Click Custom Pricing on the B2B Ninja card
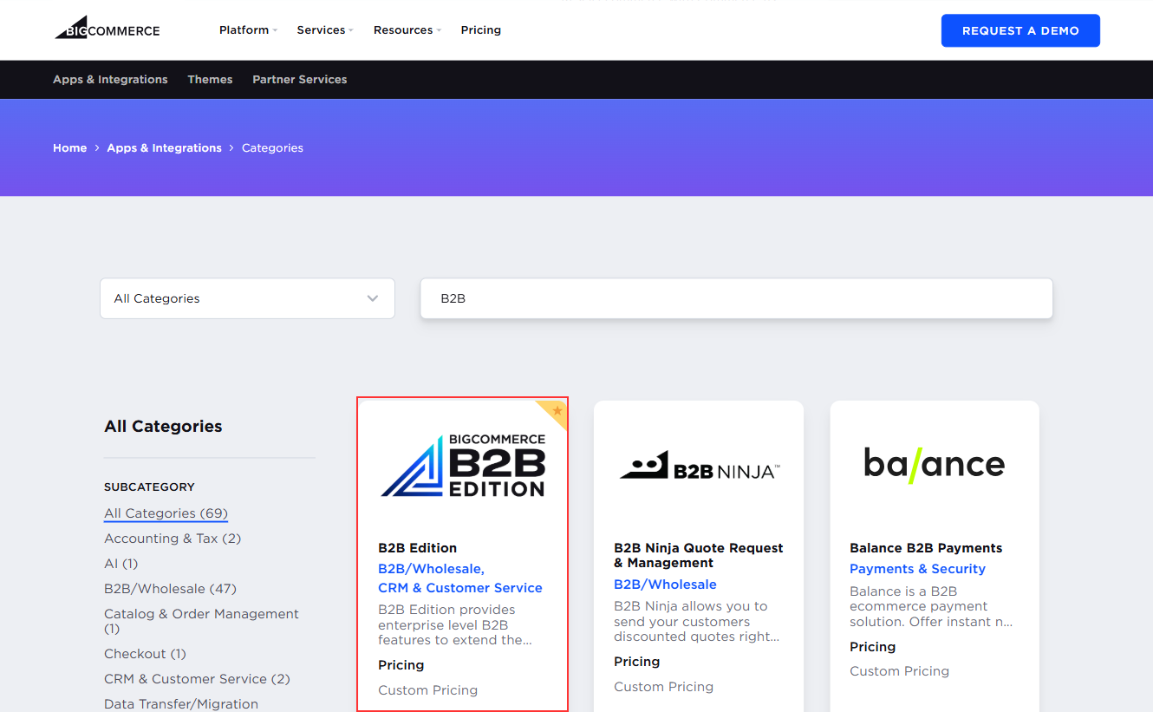Image resolution: width=1153 pixels, height=712 pixels. point(663,687)
